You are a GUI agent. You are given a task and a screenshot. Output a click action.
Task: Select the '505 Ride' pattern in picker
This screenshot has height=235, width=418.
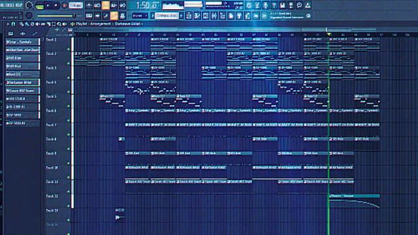(23, 58)
